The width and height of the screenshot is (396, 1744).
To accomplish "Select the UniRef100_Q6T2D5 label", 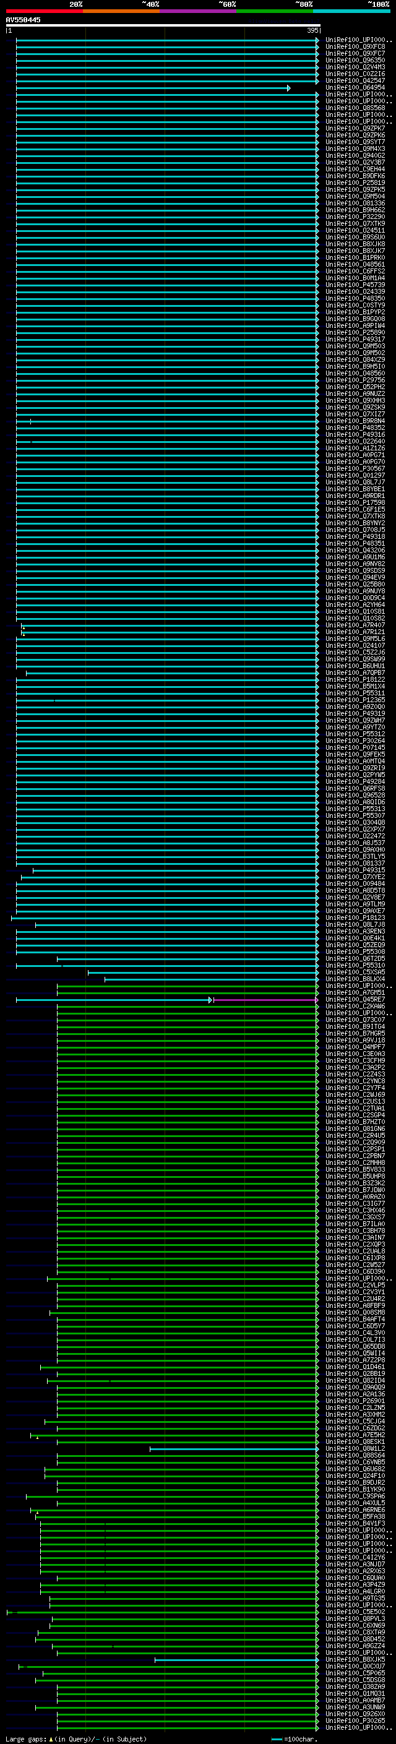I will click(x=355, y=958).
